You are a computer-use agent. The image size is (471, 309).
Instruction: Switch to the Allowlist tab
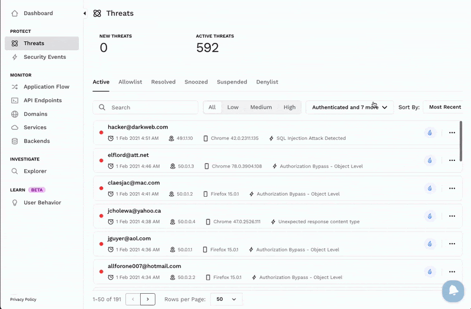130,82
